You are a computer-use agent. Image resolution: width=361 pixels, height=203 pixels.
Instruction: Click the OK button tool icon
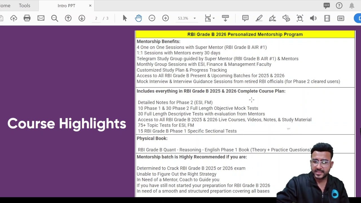click(x=341, y=18)
